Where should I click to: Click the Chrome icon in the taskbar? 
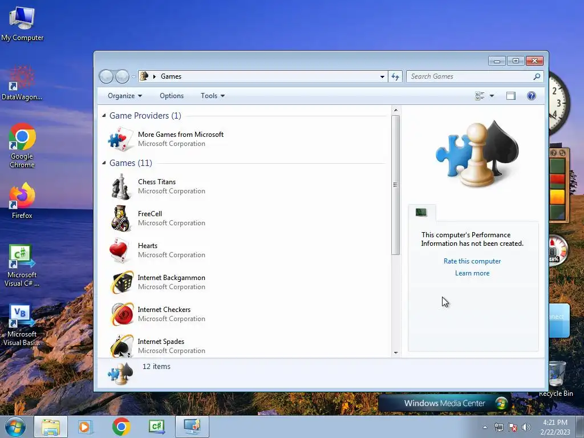click(121, 427)
